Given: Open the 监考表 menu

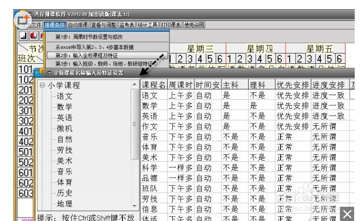Looking at the screenshot, I should point(127,25).
